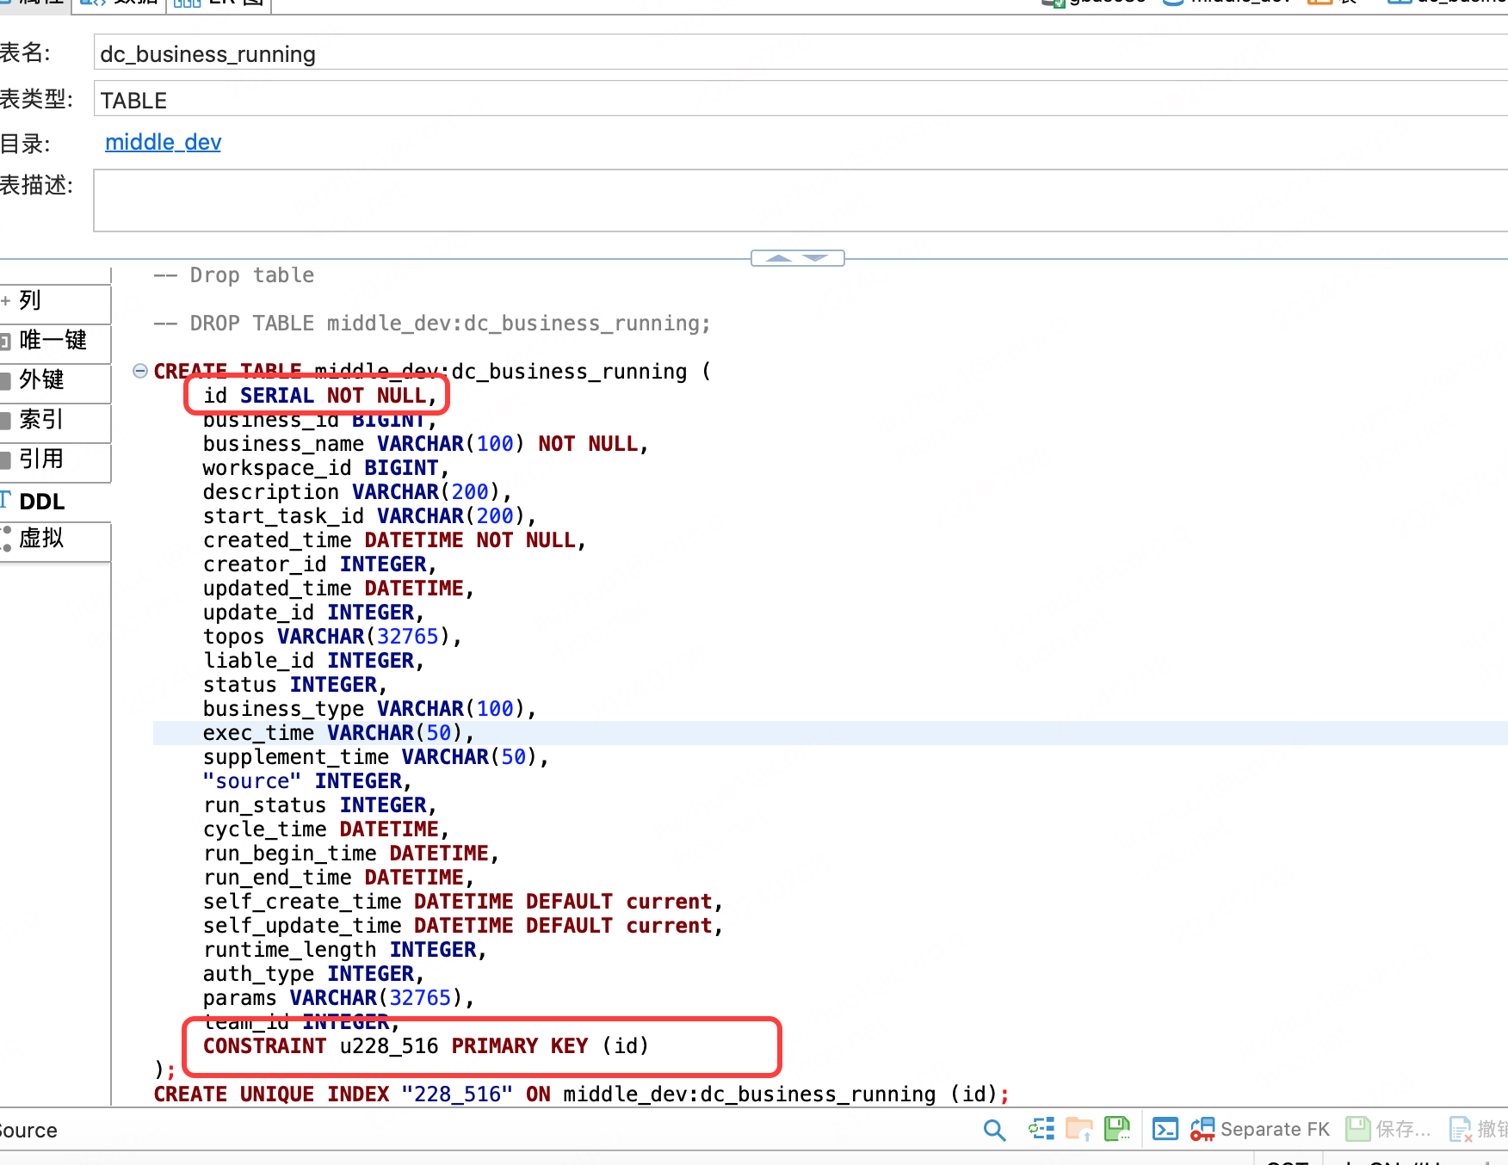Click the refresh structure icon in bottom toolbar
Screen dimensions: 1508x1165
(x=1041, y=1129)
